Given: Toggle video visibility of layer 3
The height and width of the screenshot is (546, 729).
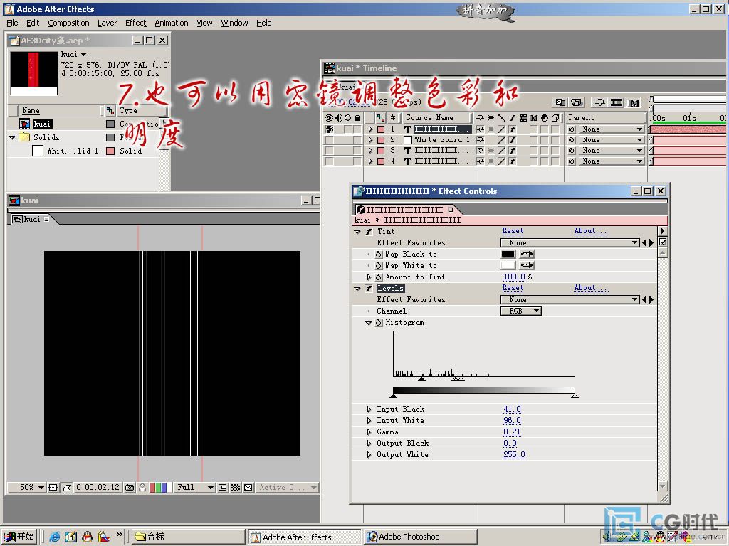Looking at the screenshot, I should tap(330, 151).
